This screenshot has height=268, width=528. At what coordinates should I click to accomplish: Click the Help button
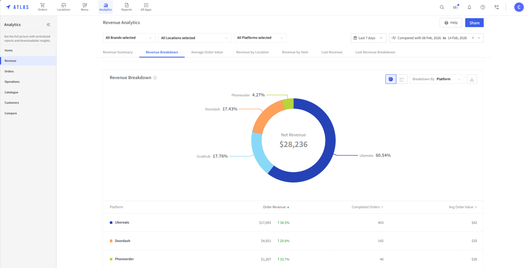coord(451,23)
